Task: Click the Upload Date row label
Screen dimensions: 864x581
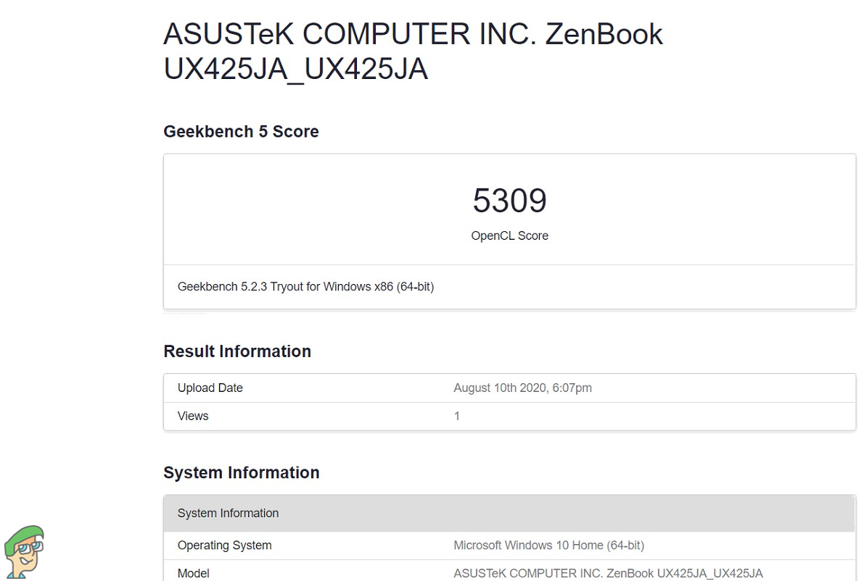Action: click(210, 388)
